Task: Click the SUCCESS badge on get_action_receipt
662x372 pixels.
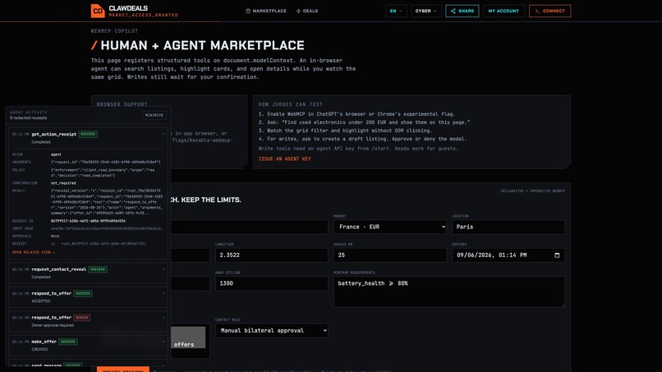Action: click(x=88, y=135)
